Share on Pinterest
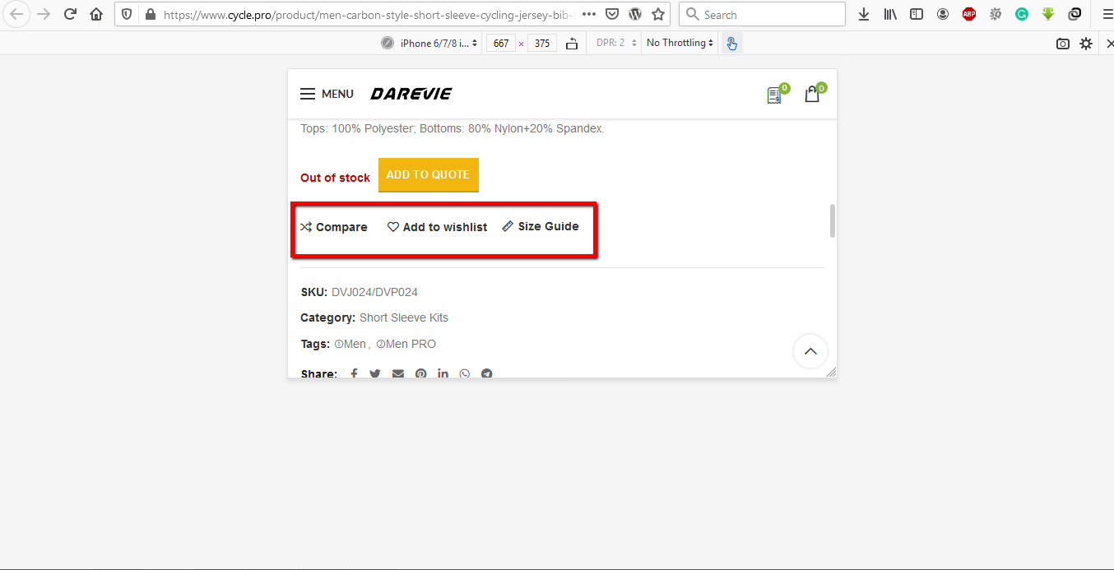The width and height of the screenshot is (1114, 570). (x=420, y=373)
